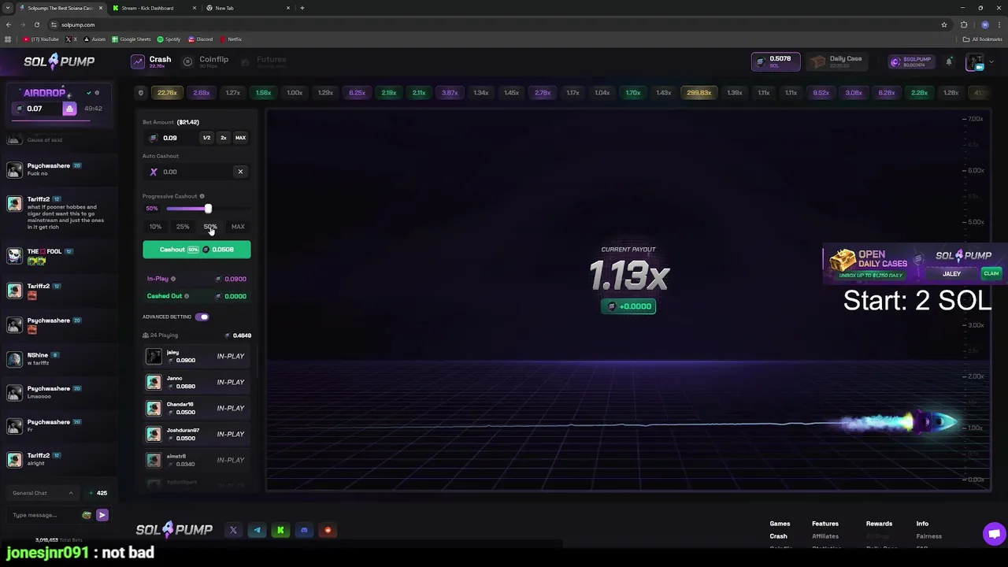Screen dimensions: 1008x567
Task: Open a new browser tab with plus
Action: (302, 8)
